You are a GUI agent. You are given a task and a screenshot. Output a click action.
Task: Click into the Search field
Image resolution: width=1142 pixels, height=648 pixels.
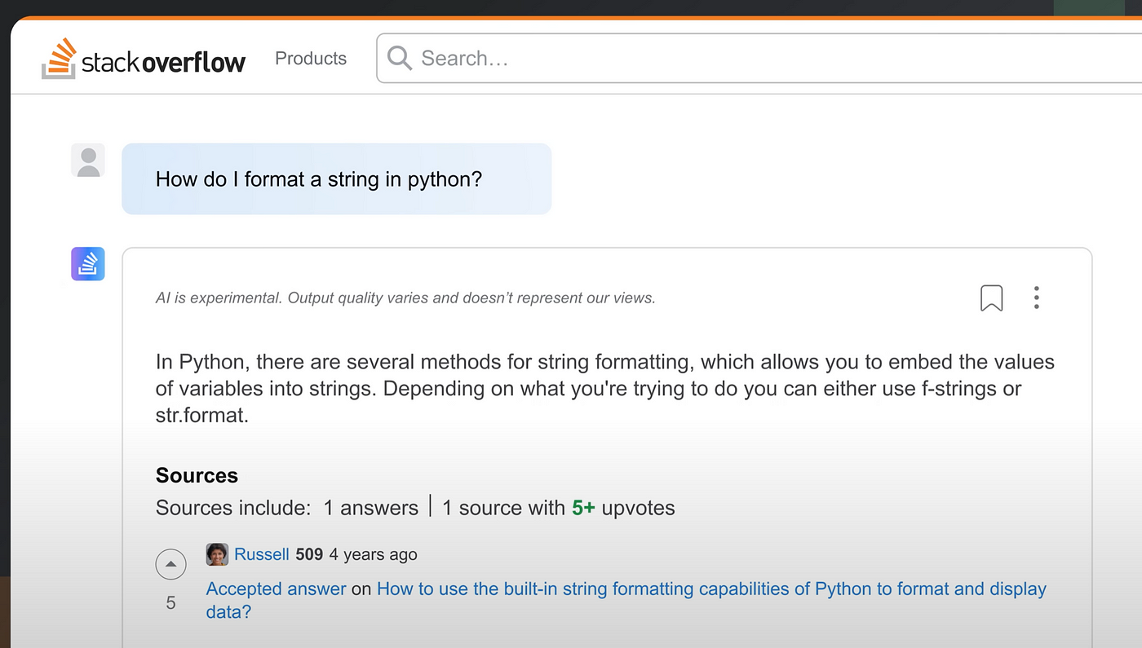coord(759,58)
